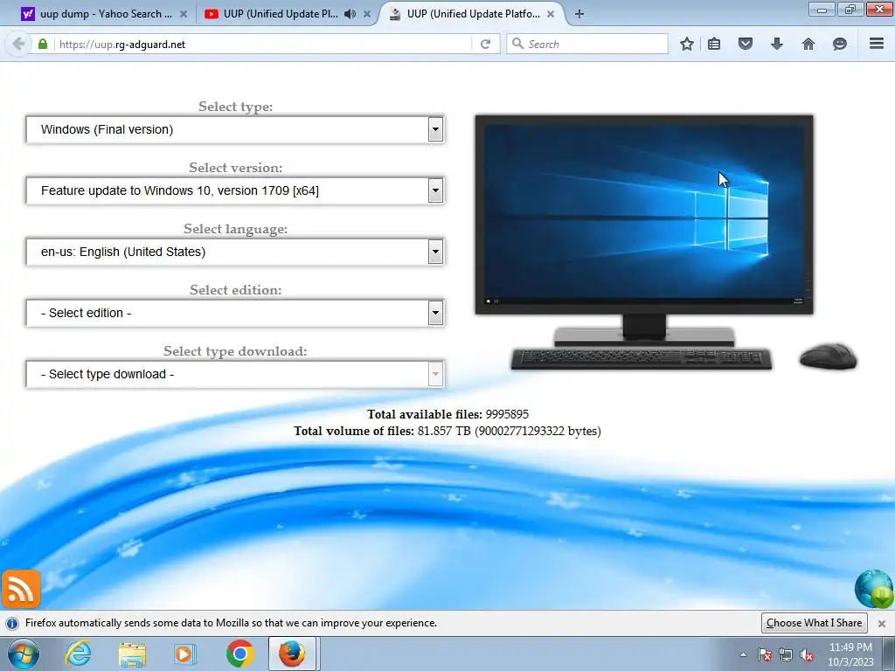Viewport: 895px width, 671px height.
Task: Click the Select language label text
Action: click(x=235, y=229)
